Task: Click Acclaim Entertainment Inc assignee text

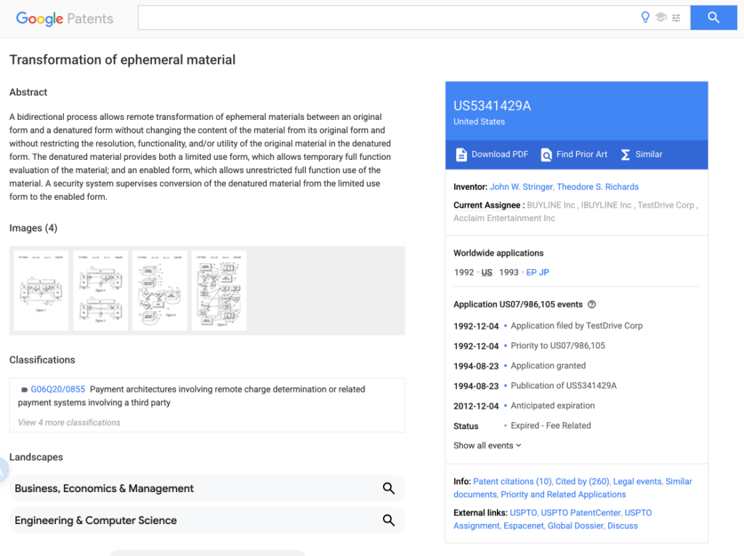Action: click(504, 218)
